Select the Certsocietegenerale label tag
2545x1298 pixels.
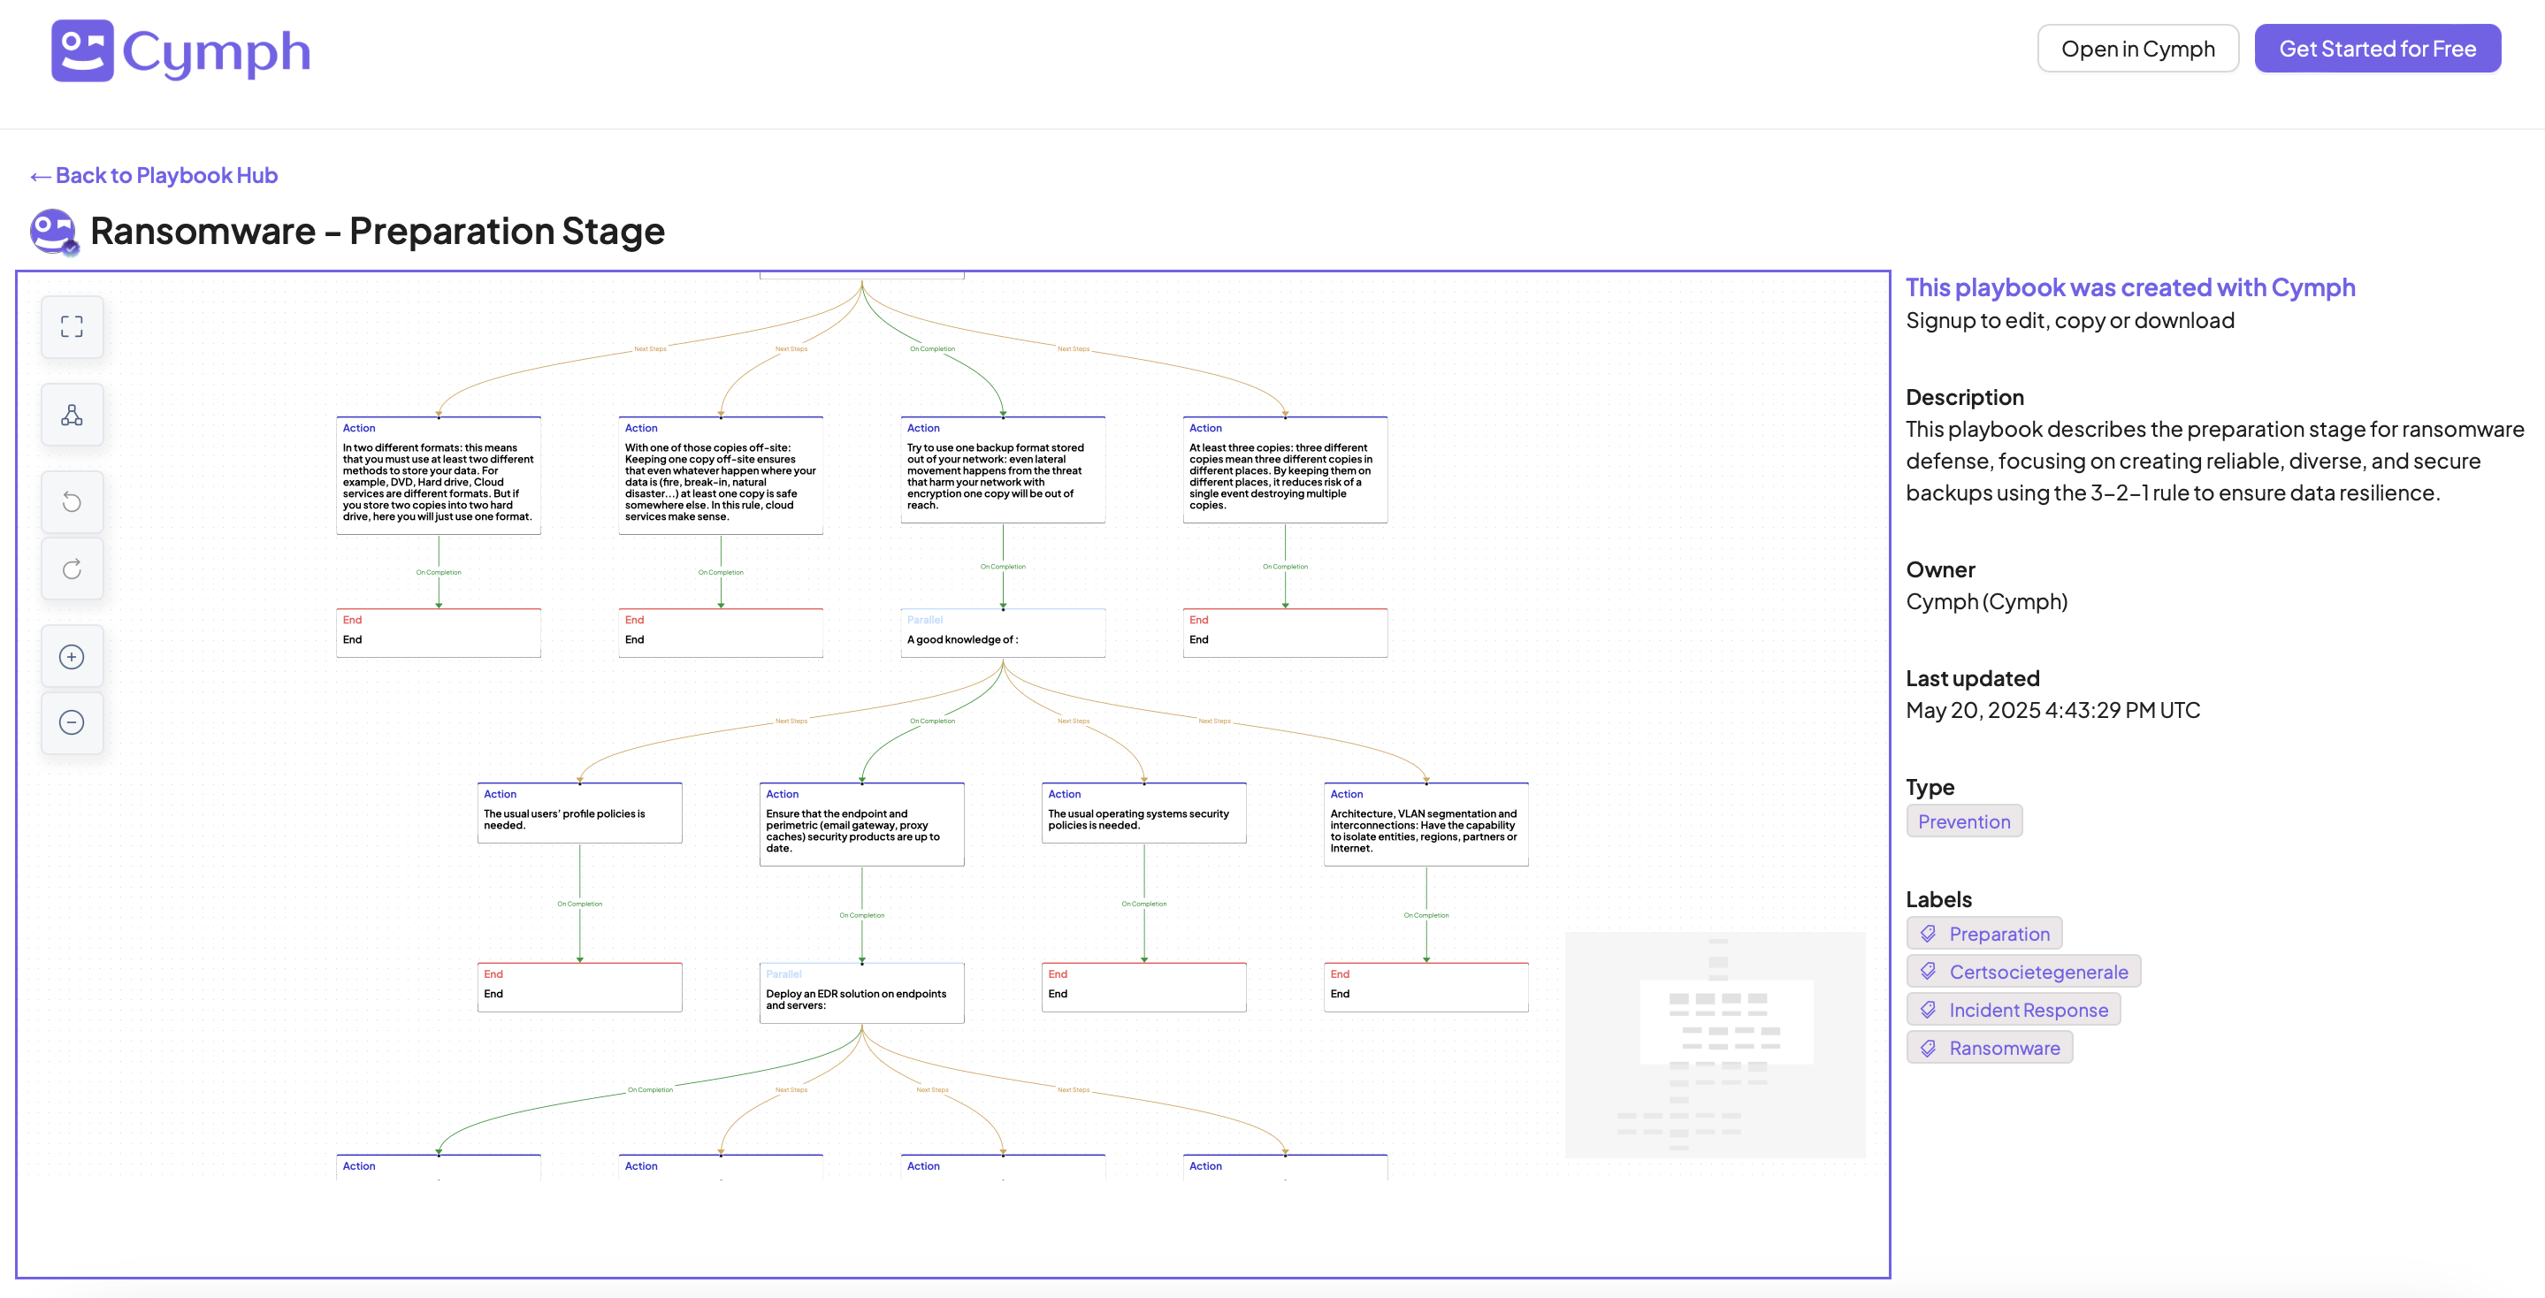[x=2022, y=971]
